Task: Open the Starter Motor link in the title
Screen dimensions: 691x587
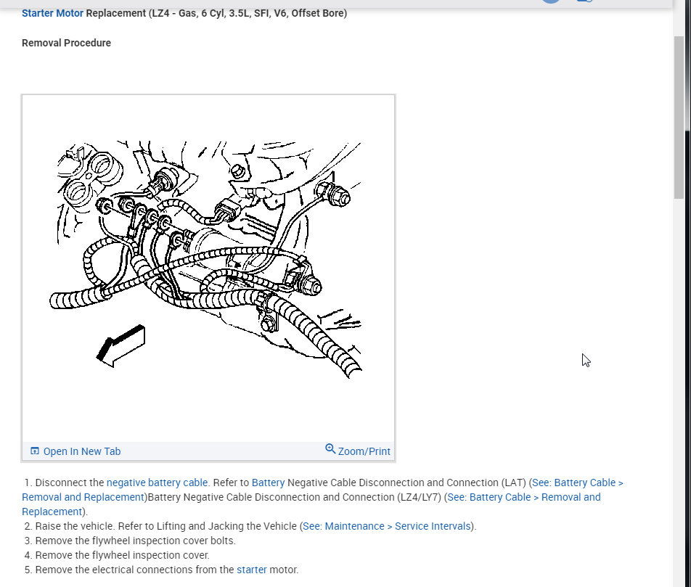Action: [x=52, y=13]
